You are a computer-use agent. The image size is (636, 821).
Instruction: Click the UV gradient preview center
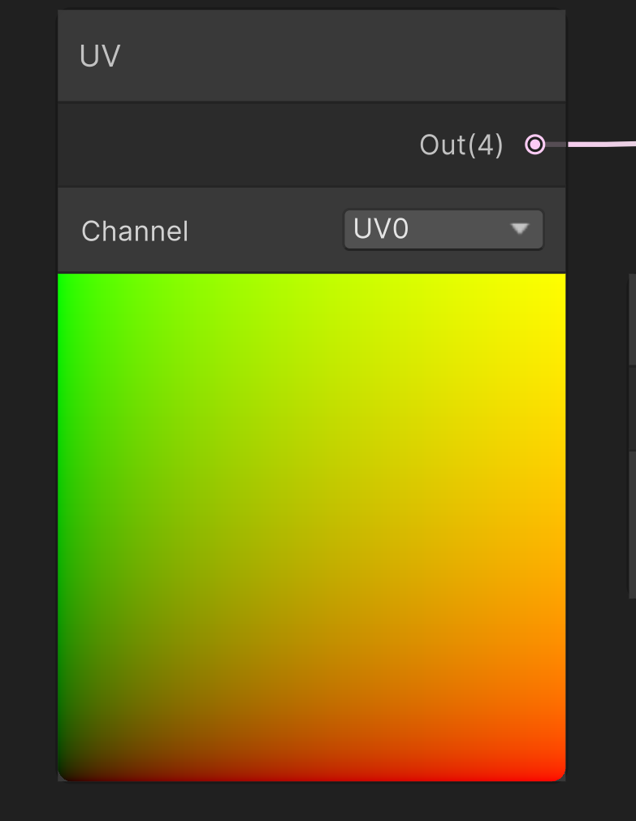pos(311,527)
